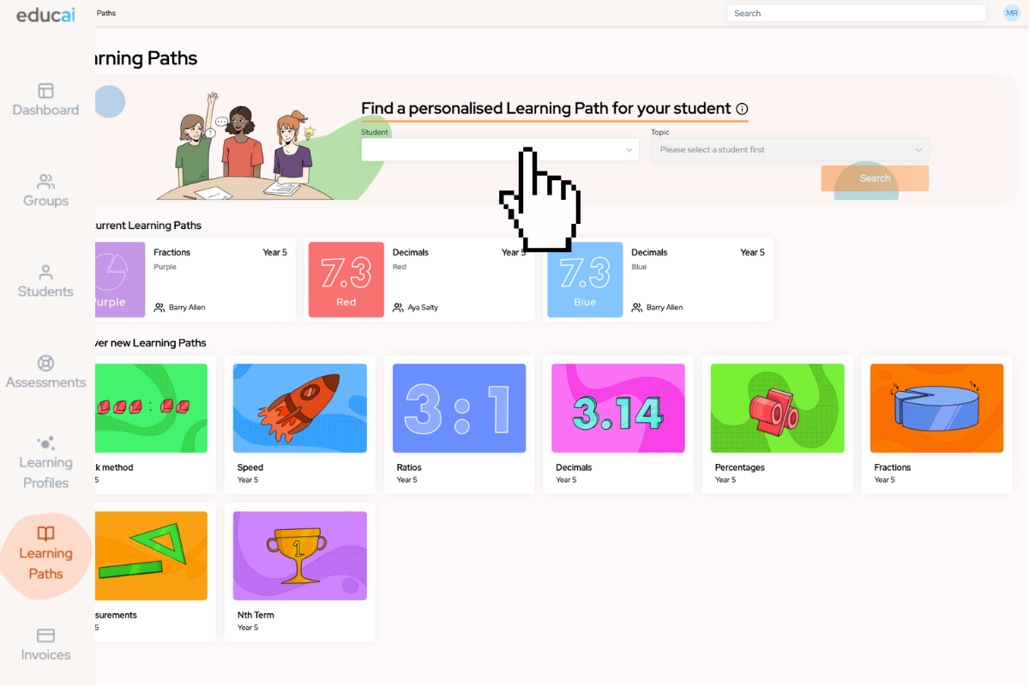Viewport: 1029px width, 686px height.
Task: Open the Decimals Red path for Aya Salty
Action: [x=419, y=280]
